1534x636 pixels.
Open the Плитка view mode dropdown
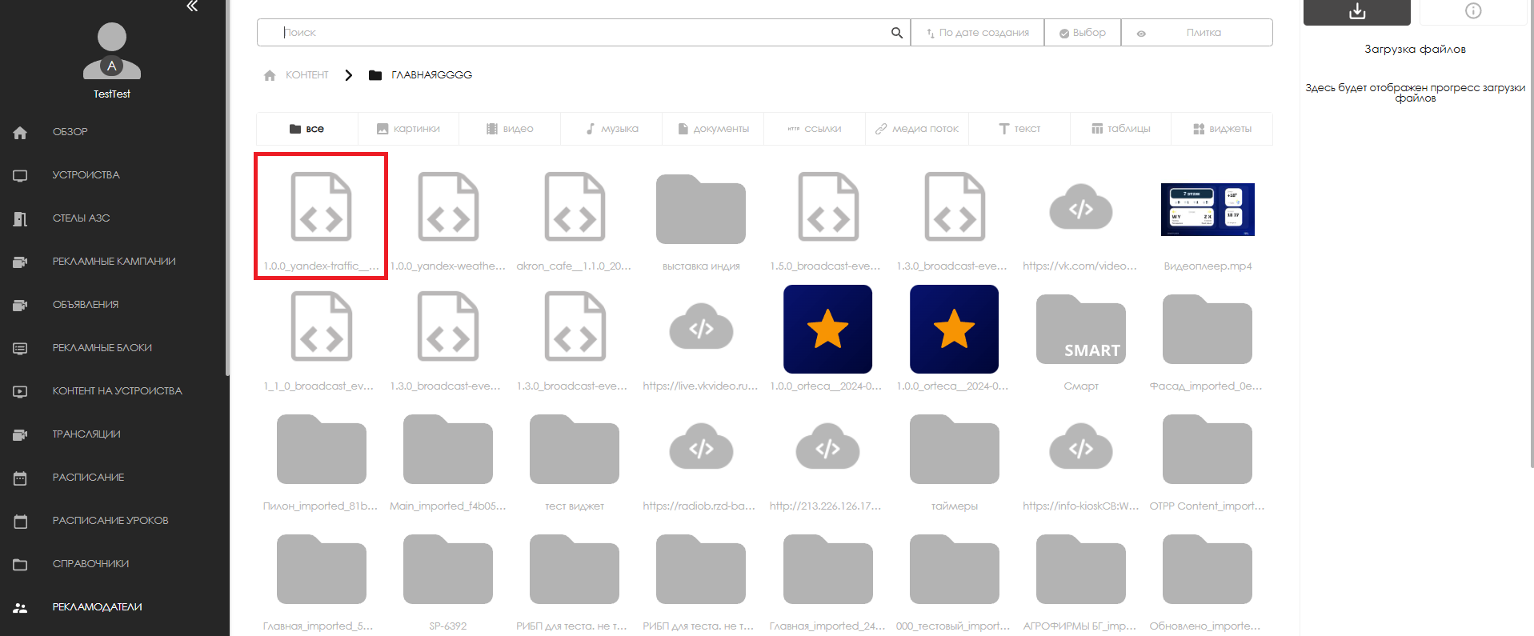tap(1203, 33)
